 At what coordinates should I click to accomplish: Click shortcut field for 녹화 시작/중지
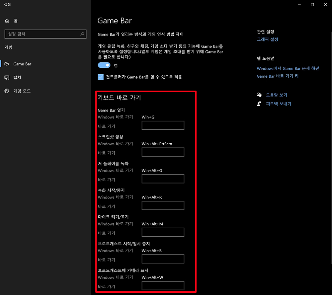(x=163, y=205)
